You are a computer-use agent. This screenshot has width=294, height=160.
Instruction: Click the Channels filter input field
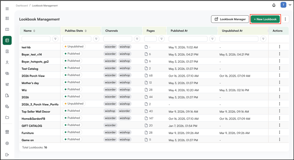[118, 39]
